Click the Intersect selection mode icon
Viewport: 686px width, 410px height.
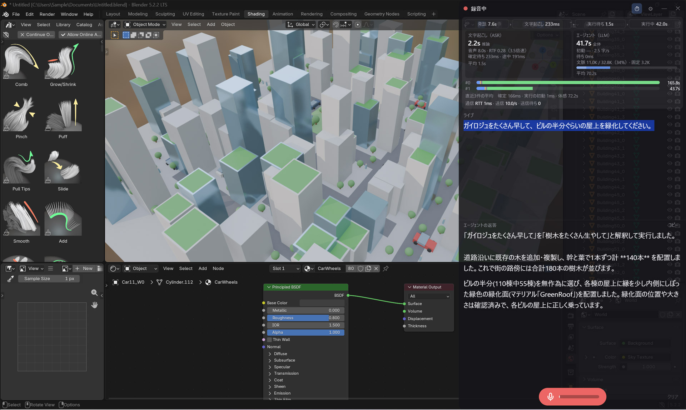156,35
